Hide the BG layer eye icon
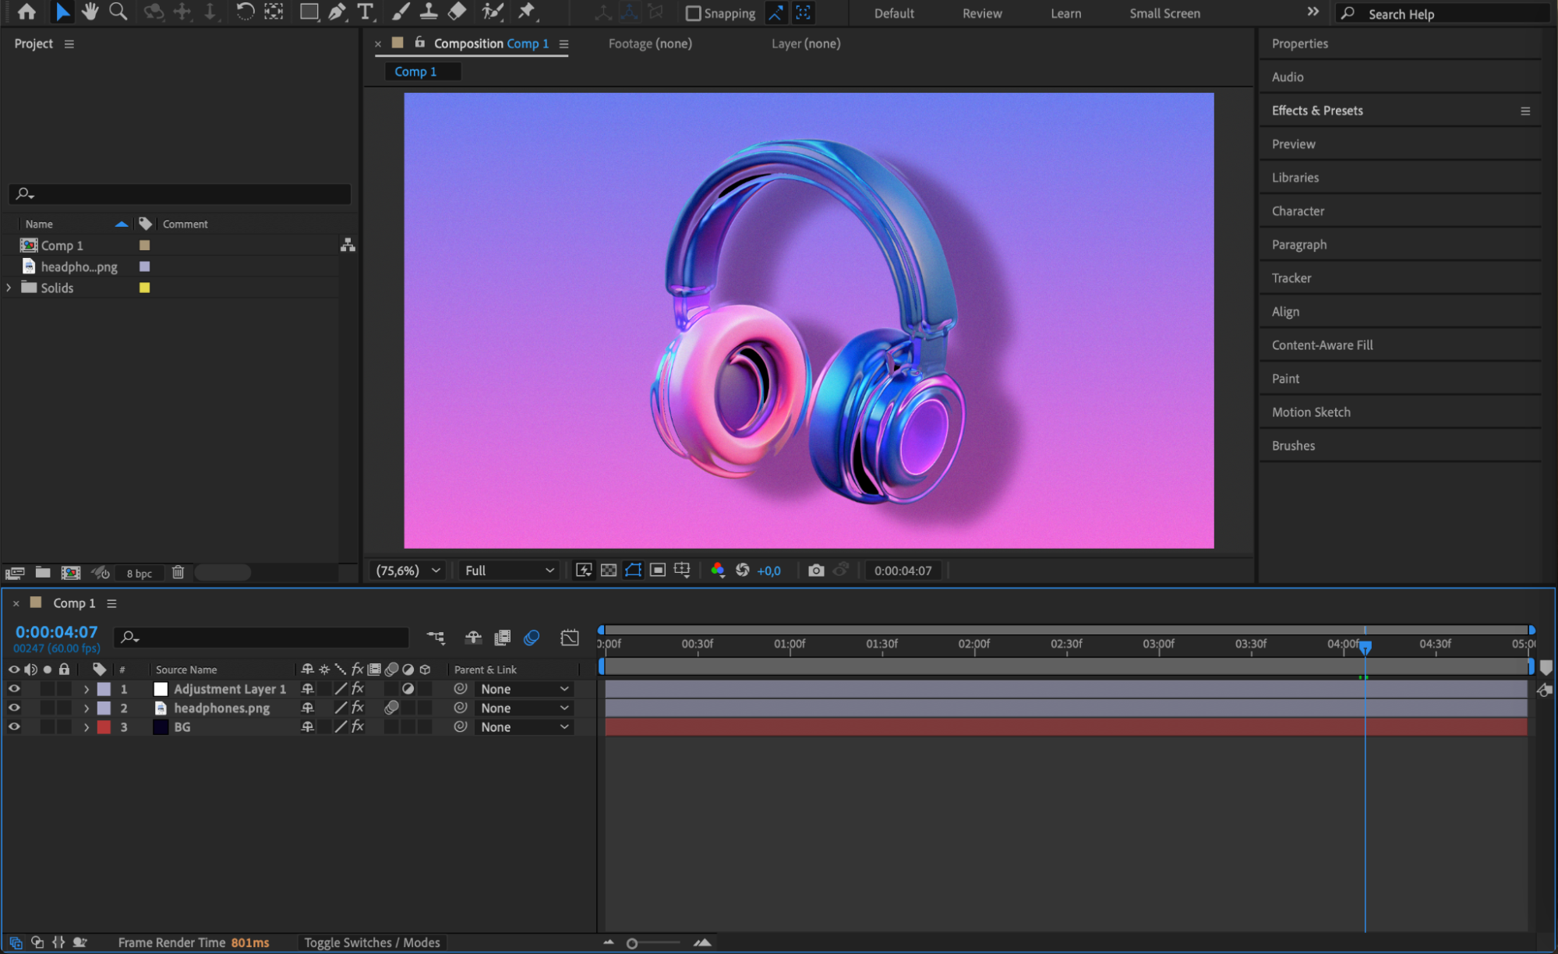The image size is (1558, 954). tap(14, 726)
